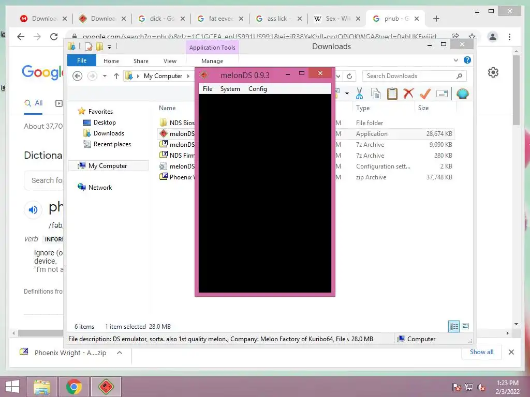Select Downloads in the navigation pane

pos(109,133)
